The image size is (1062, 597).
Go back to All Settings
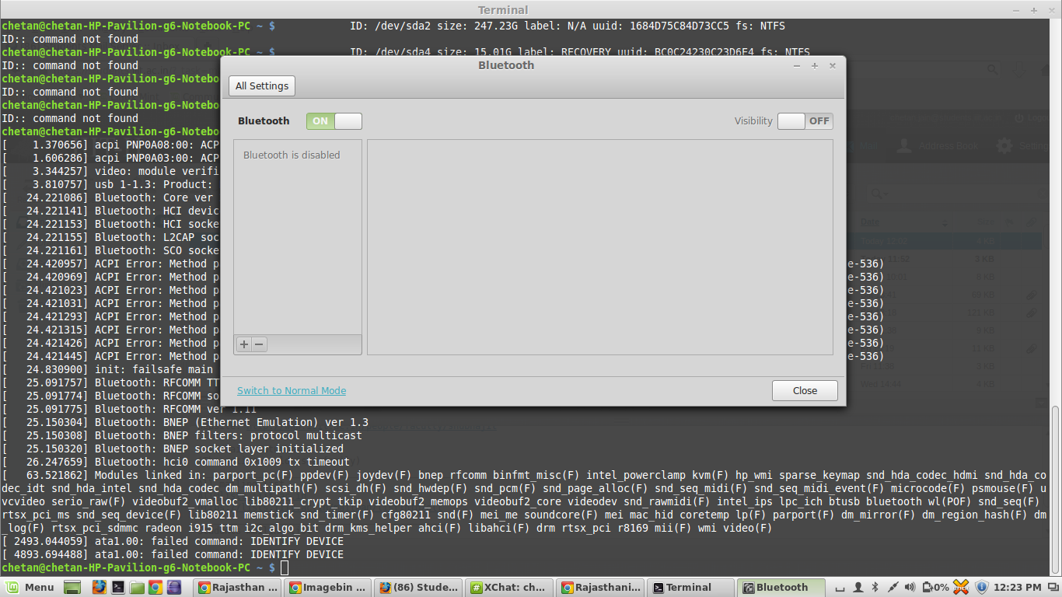coord(262,86)
